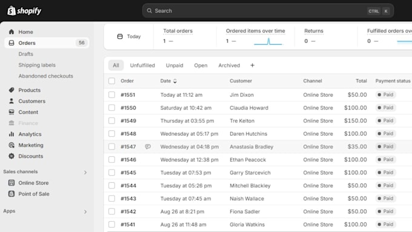Viewport: 412px width, 232px height.
Task: Click date Aug 26 at 8:21 pm
Action: pyautogui.click(x=182, y=211)
